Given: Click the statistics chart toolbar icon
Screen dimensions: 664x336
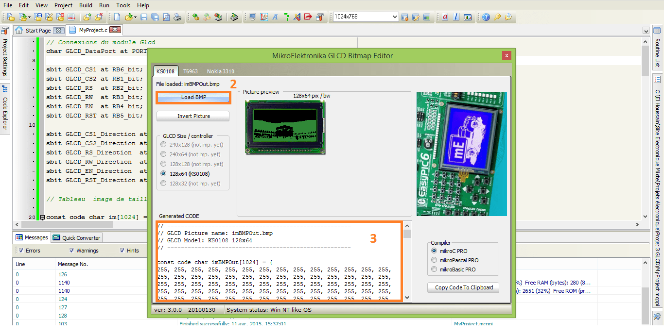Looking at the screenshot, I should [468, 17].
